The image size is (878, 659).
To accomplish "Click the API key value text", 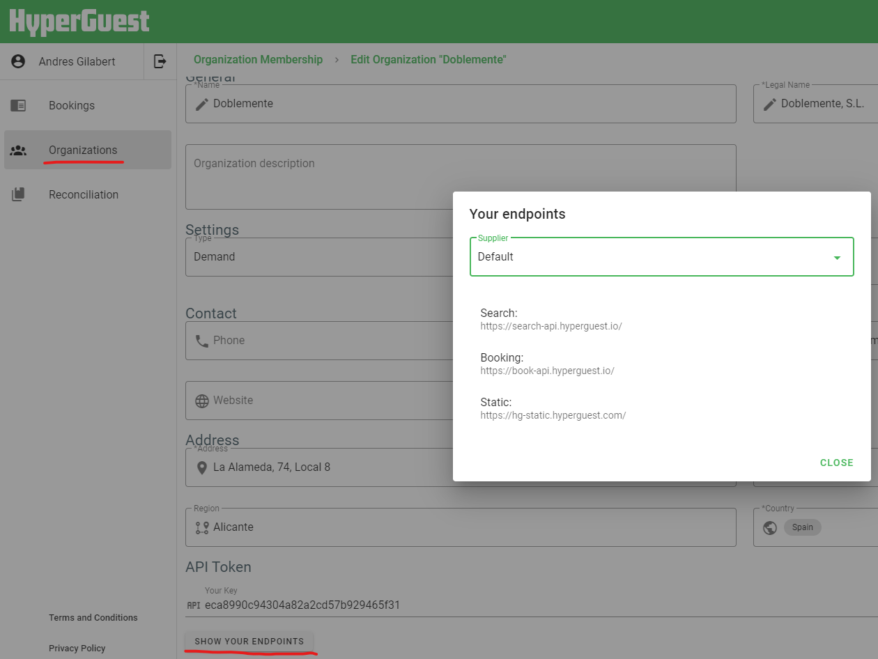I will [302, 605].
